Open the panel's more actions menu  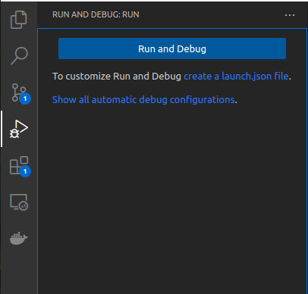coord(290,15)
